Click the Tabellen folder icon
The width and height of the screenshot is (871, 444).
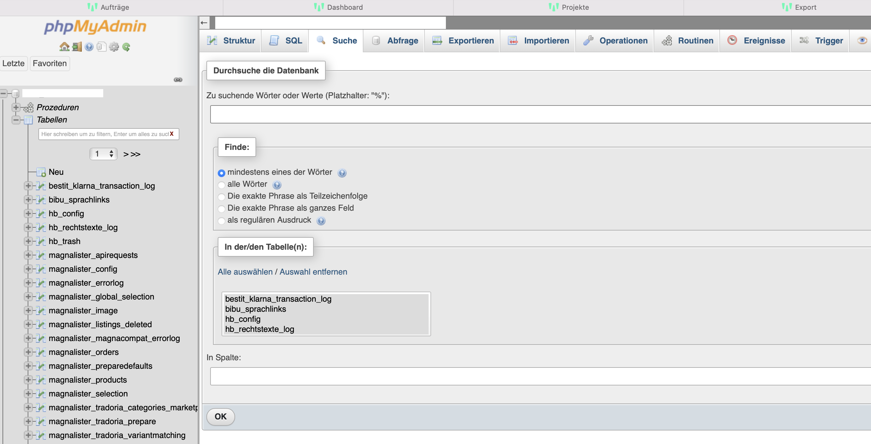coord(28,120)
